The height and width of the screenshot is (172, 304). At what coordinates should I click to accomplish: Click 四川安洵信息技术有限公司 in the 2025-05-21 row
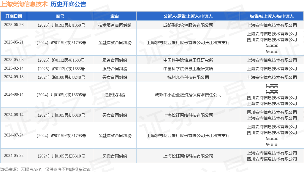(x=272, y=40)
